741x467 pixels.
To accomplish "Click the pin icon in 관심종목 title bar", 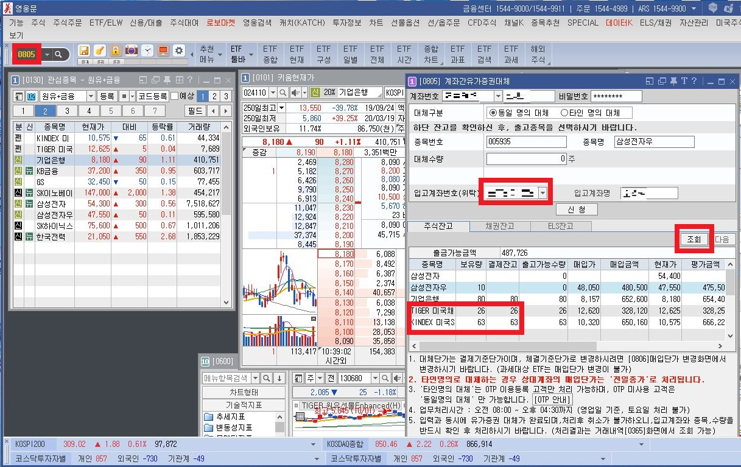I will pyautogui.click(x=167, y=80).
